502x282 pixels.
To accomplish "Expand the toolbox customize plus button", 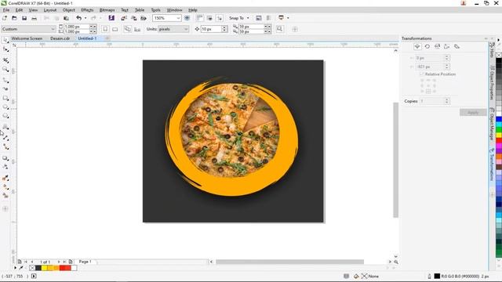I will click(x=5, y=209).
